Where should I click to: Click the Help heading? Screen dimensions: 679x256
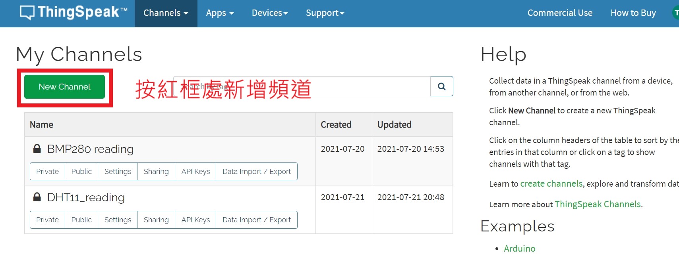point(503,54)
